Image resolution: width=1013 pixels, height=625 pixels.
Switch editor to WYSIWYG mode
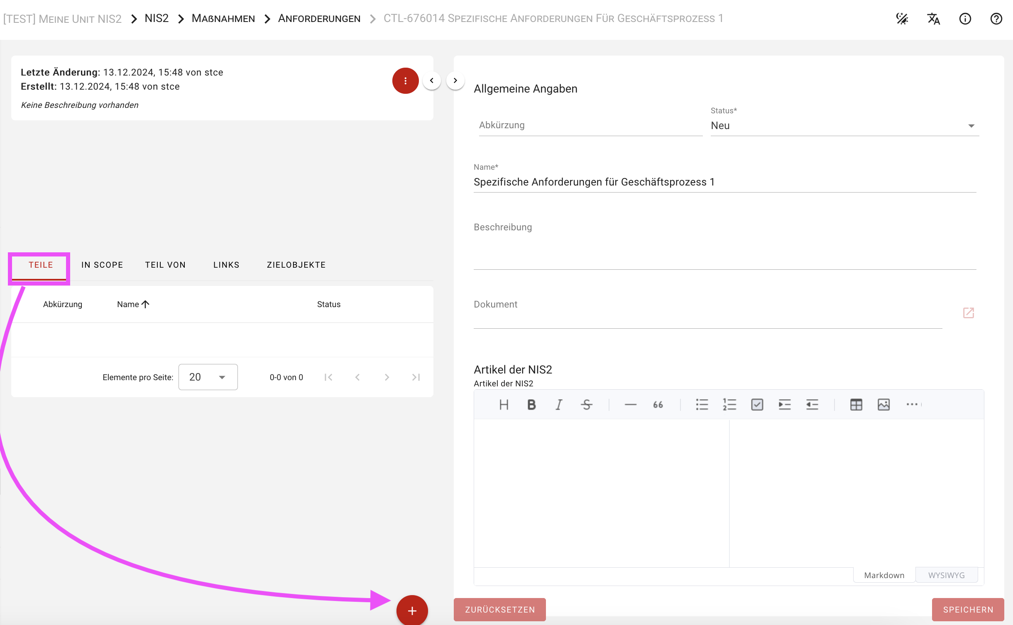click(x=946, y=575)
